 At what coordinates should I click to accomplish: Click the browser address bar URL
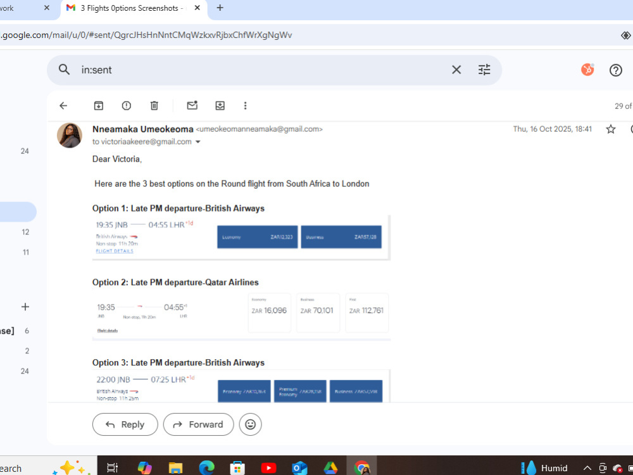coord(146,35)
